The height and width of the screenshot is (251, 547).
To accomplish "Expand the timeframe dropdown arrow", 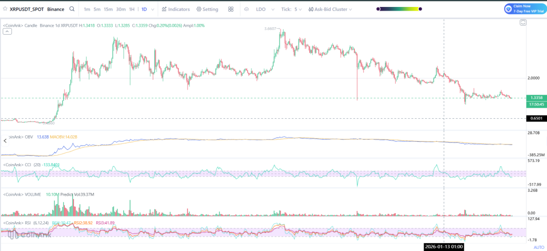I will 153,9.
